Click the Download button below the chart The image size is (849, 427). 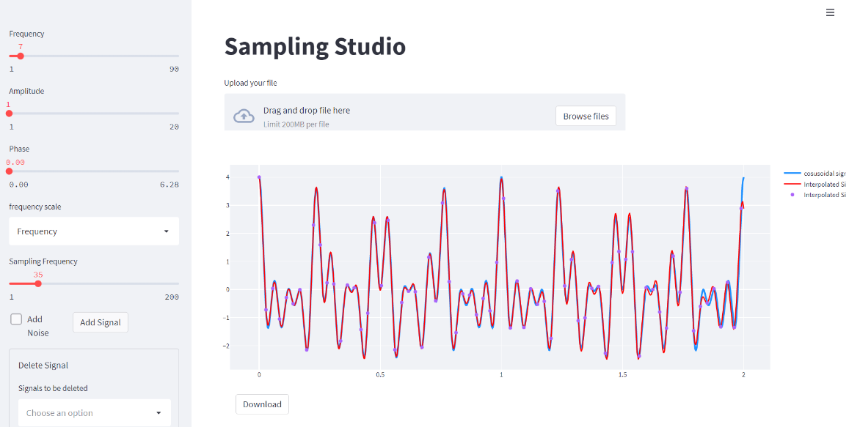[x=262, y=404]
